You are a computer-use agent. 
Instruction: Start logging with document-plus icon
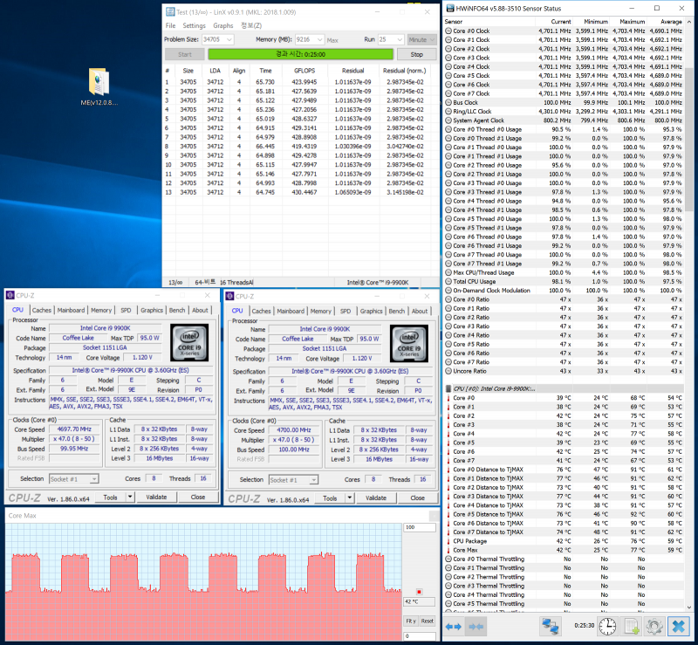(x=632, y=627)
